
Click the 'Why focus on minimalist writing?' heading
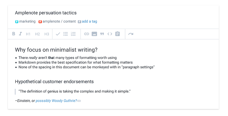pyautogui.click(x=56, y=50)
